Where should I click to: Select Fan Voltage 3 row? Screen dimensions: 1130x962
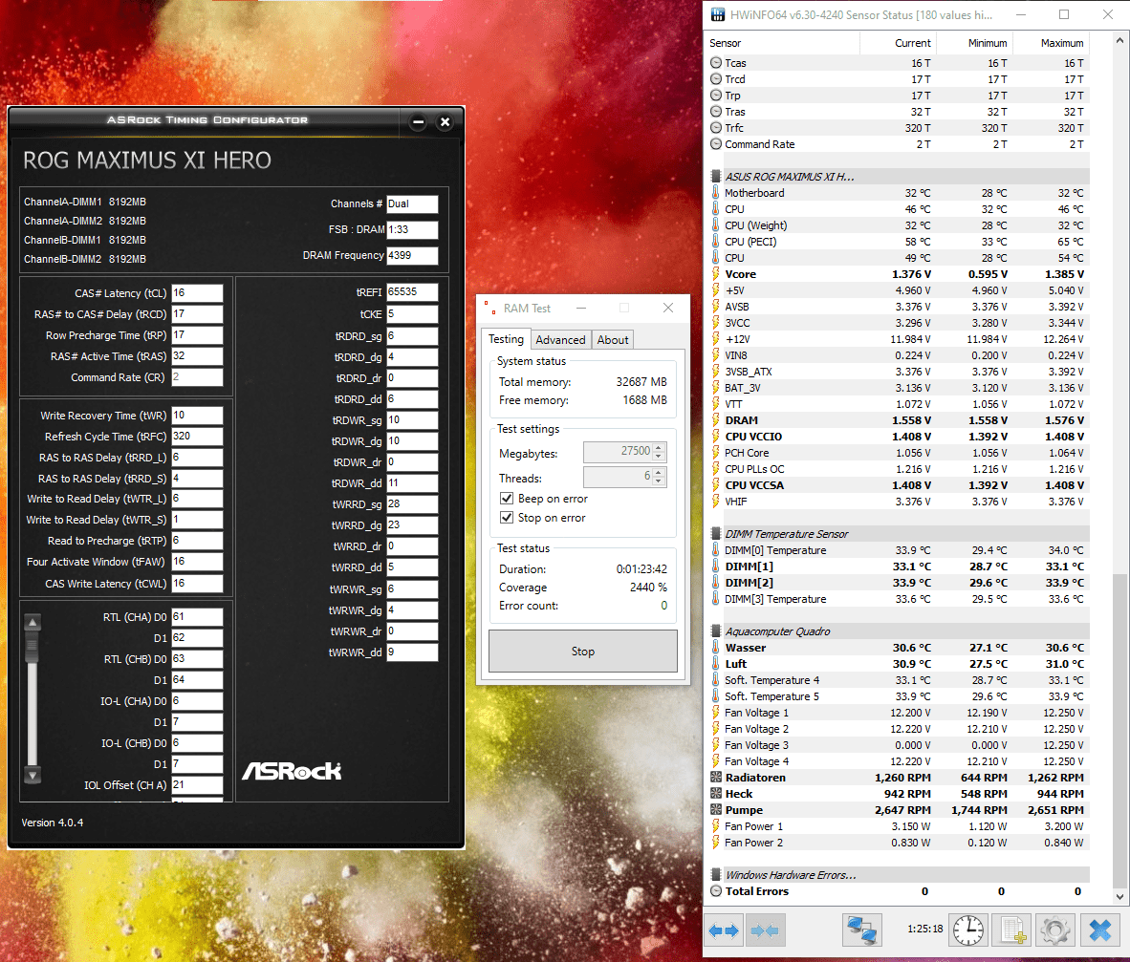tap(898, 745)
